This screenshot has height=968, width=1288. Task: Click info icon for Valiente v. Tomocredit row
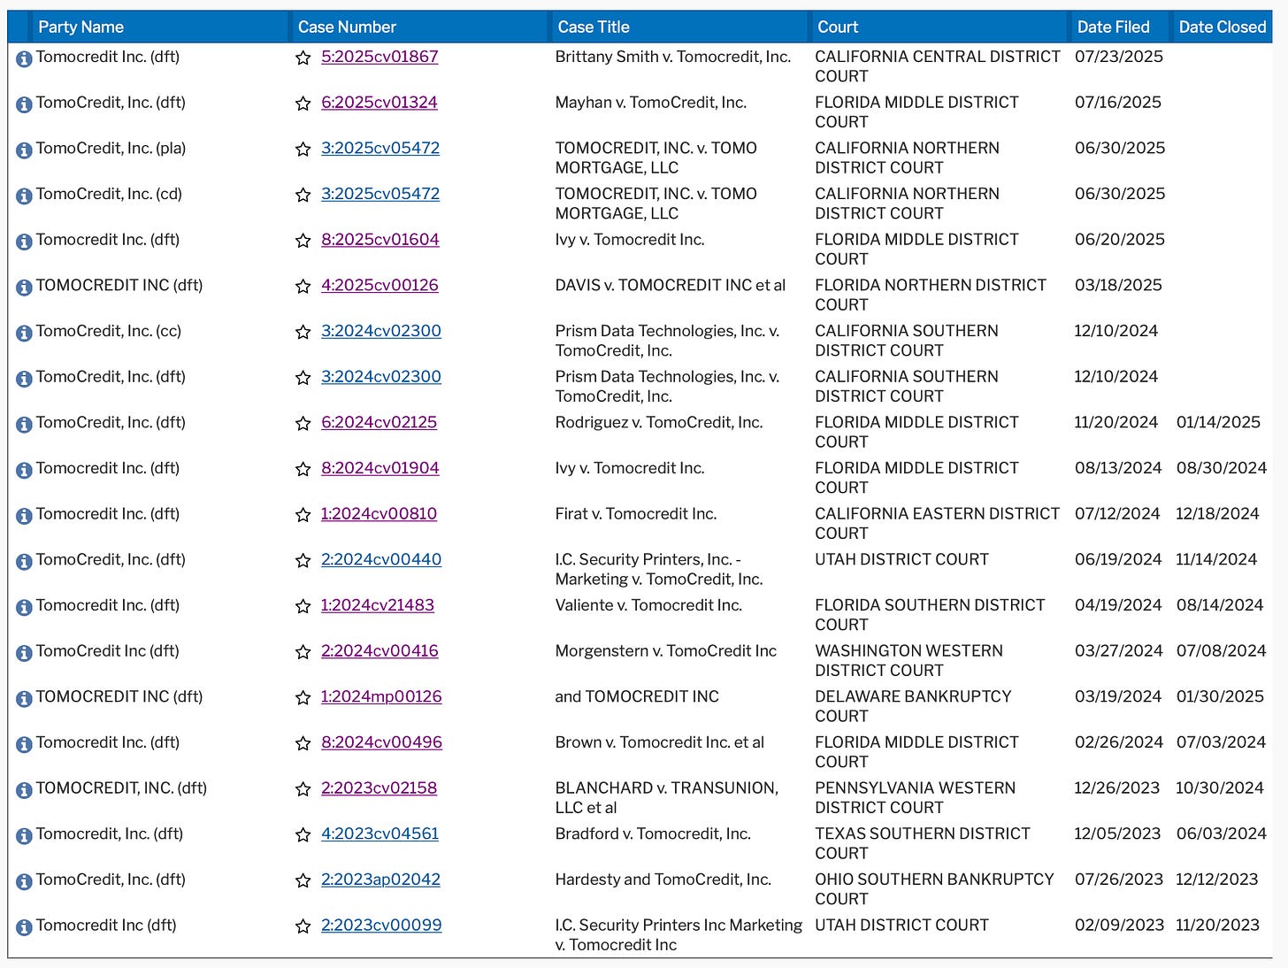pyautogui.click(x=25, y=608)
